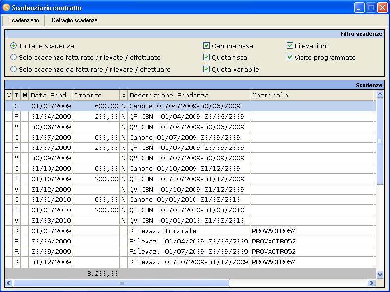Click the Descrizione Scadenza column header
The image size is (390, 292).
[x=189, y=95]
